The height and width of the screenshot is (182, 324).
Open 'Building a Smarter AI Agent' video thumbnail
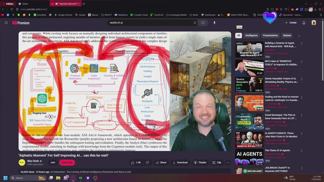tap(249, 50)
